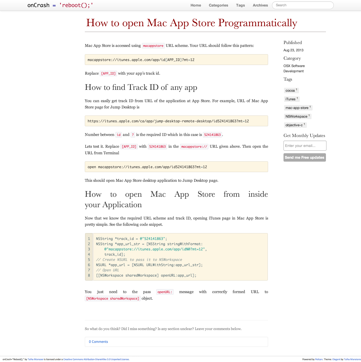Open the Pelican link in footer
This screenshot has height=362, width=361.
coord(319,359)
